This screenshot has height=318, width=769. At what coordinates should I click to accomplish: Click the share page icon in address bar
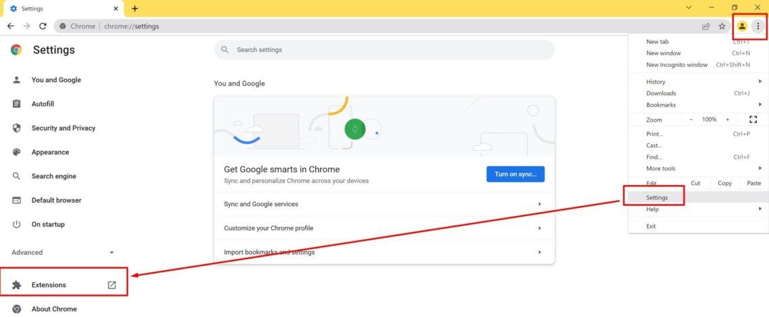click(x=706, y=26)
